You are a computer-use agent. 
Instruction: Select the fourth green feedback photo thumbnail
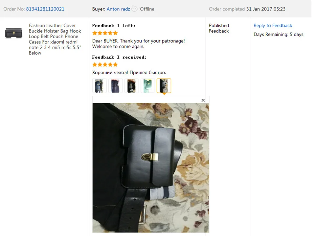click(x=148, y=86)
